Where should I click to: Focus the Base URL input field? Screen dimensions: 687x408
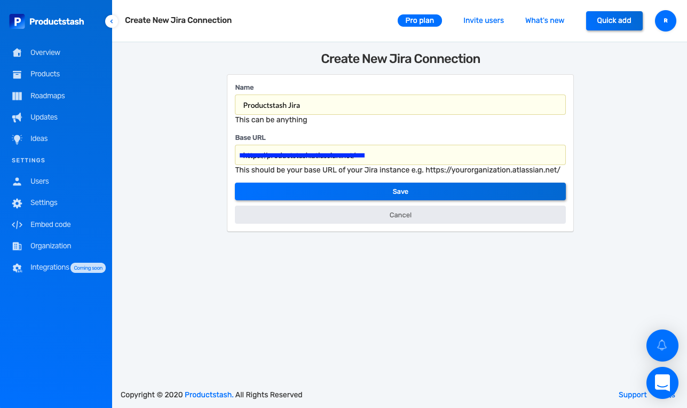pos(400,155)
